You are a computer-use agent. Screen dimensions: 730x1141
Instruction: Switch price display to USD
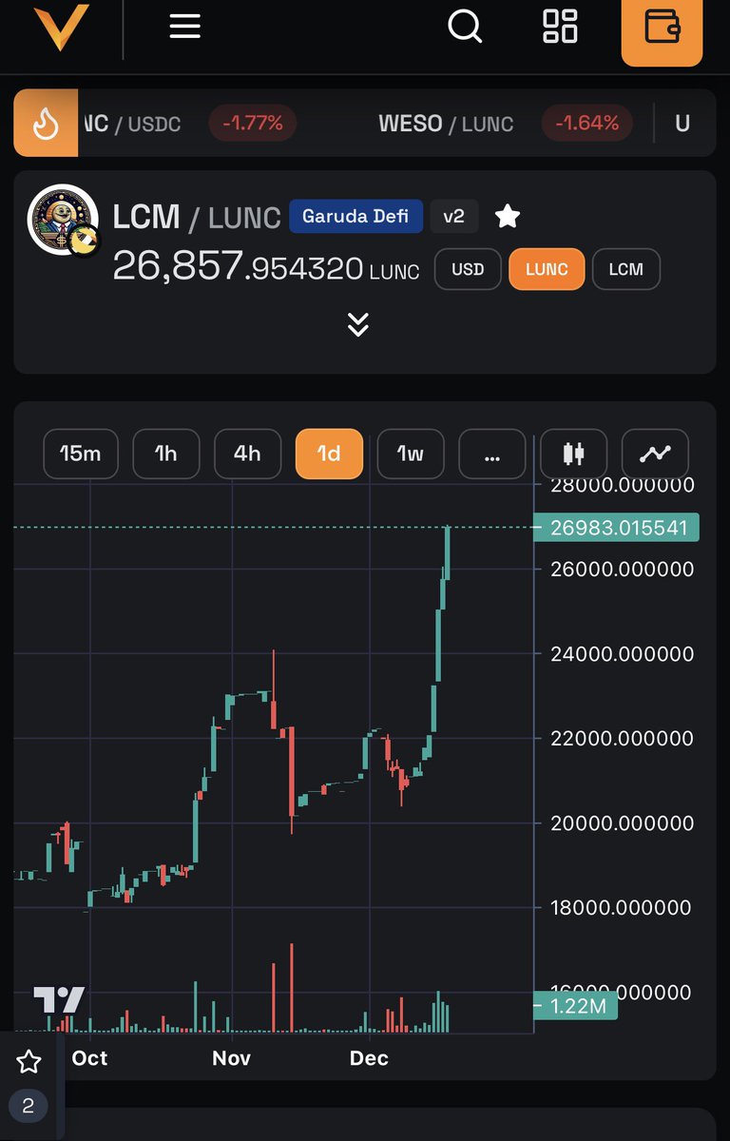[468, 269]
